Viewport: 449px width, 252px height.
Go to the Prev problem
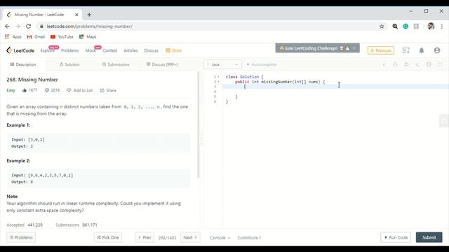coord(145,237)
